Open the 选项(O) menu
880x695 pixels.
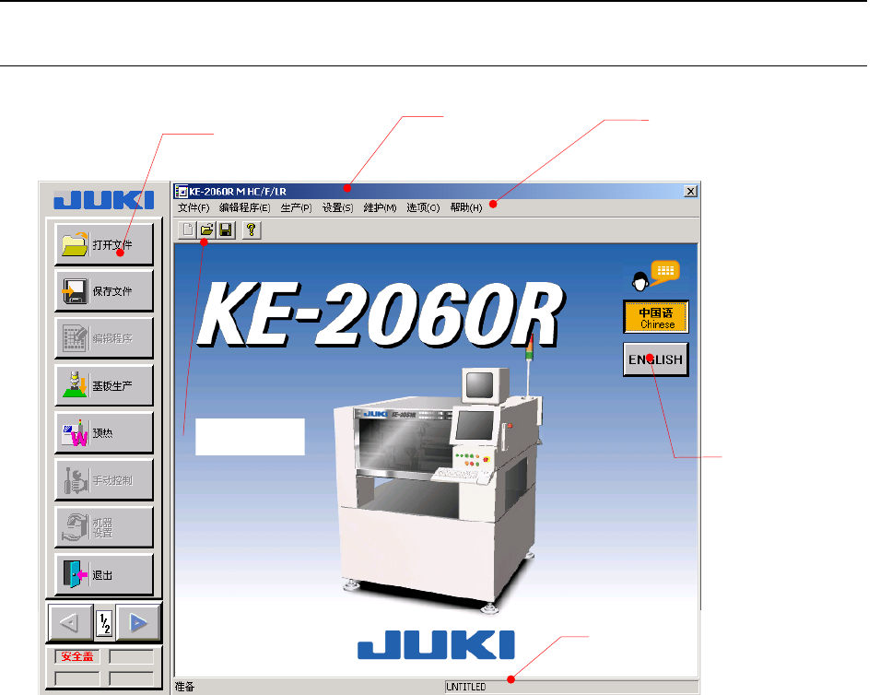[x=423, y=207]
